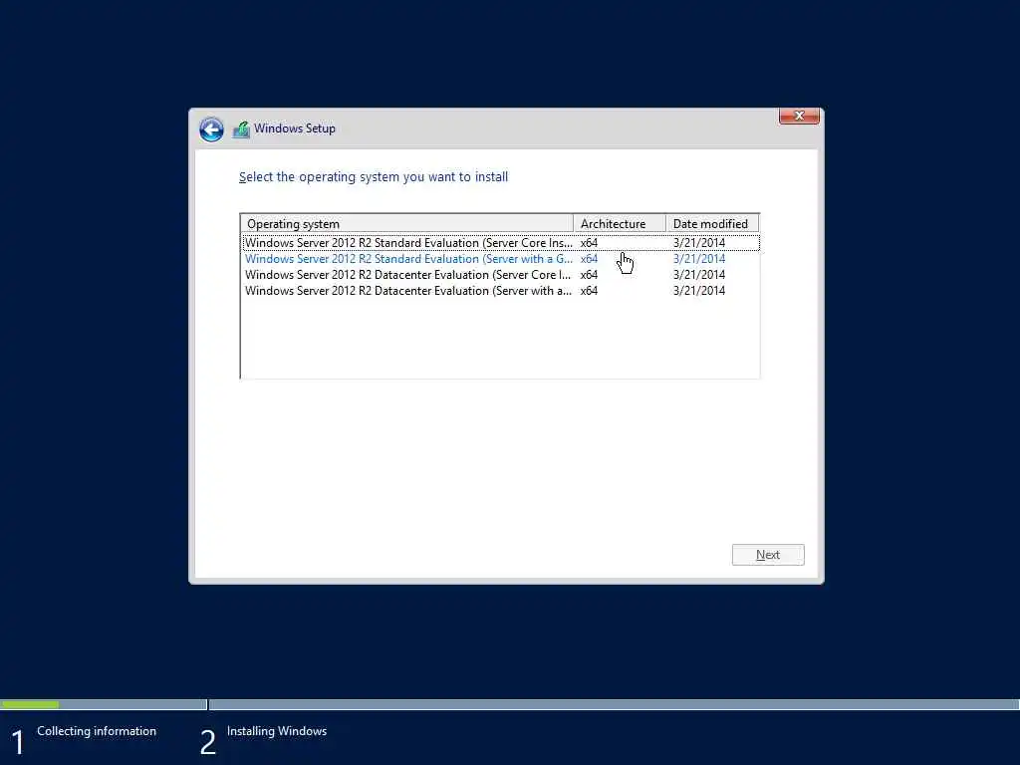This screenshot has width=1020, height=765.
Task: Click 3/21/2014 in the Standard Server Core row
Action: point(698,243)
